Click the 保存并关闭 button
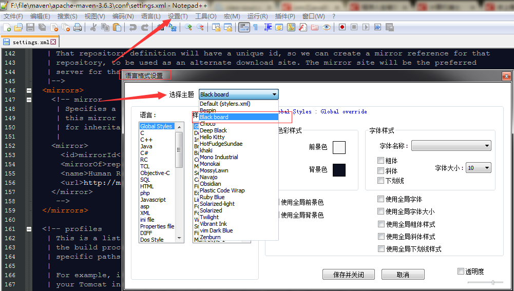Image resolution: width=514 pixels, height=291 pixels. pyautogui.click(x=349, y=275)
